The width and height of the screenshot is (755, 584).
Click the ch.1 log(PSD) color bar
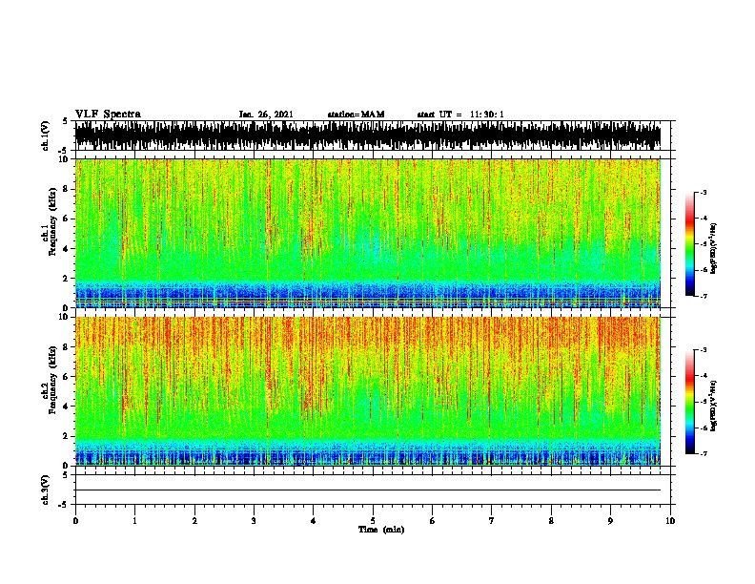[689, 244]
